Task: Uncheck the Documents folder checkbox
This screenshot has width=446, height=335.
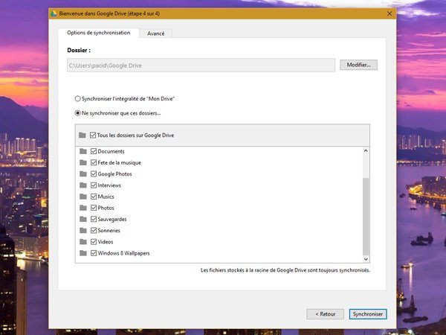Action: 94,151
